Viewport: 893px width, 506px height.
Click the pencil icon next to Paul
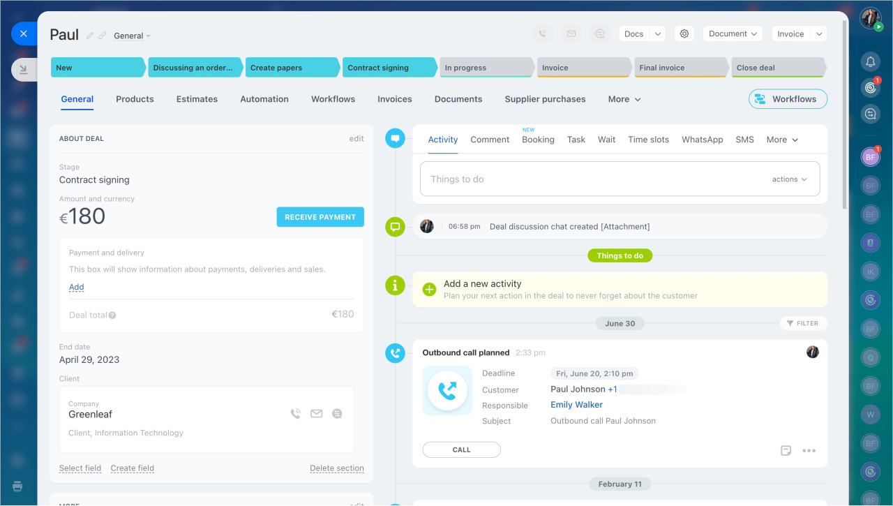pyautogui.click(x=90, y=36)
